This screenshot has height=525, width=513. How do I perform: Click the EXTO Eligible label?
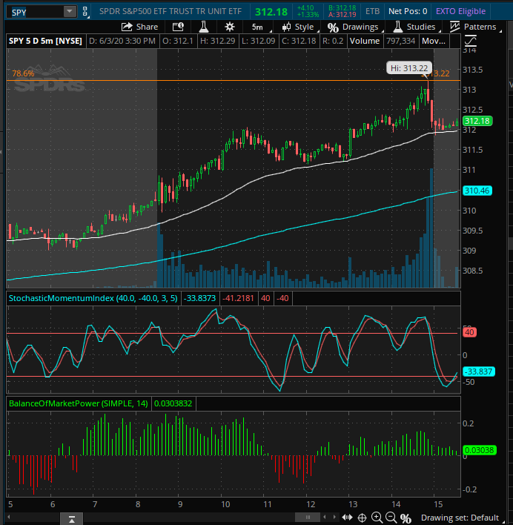[x=460, y=11]
